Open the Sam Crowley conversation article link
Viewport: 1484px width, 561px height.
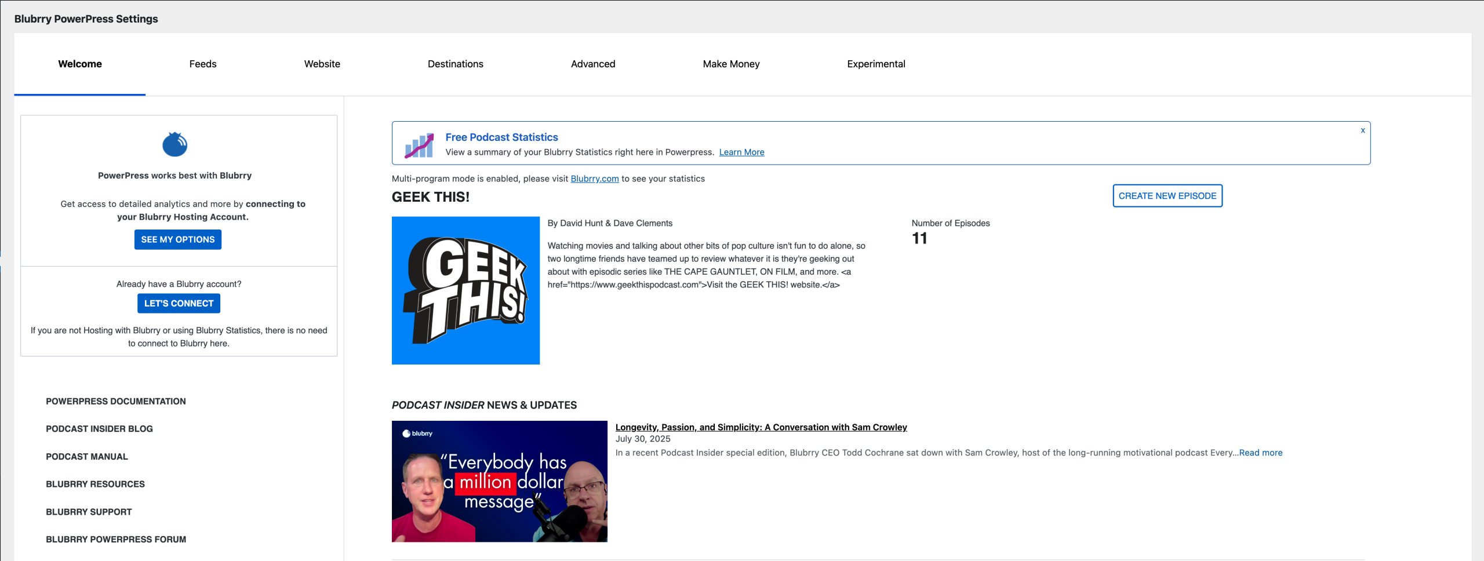(761, 427)
